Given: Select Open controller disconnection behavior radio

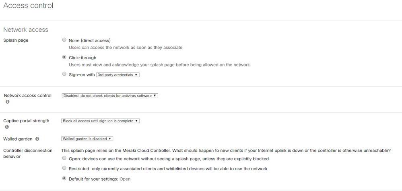Looking at the screenshot, I should click(64, 159).
